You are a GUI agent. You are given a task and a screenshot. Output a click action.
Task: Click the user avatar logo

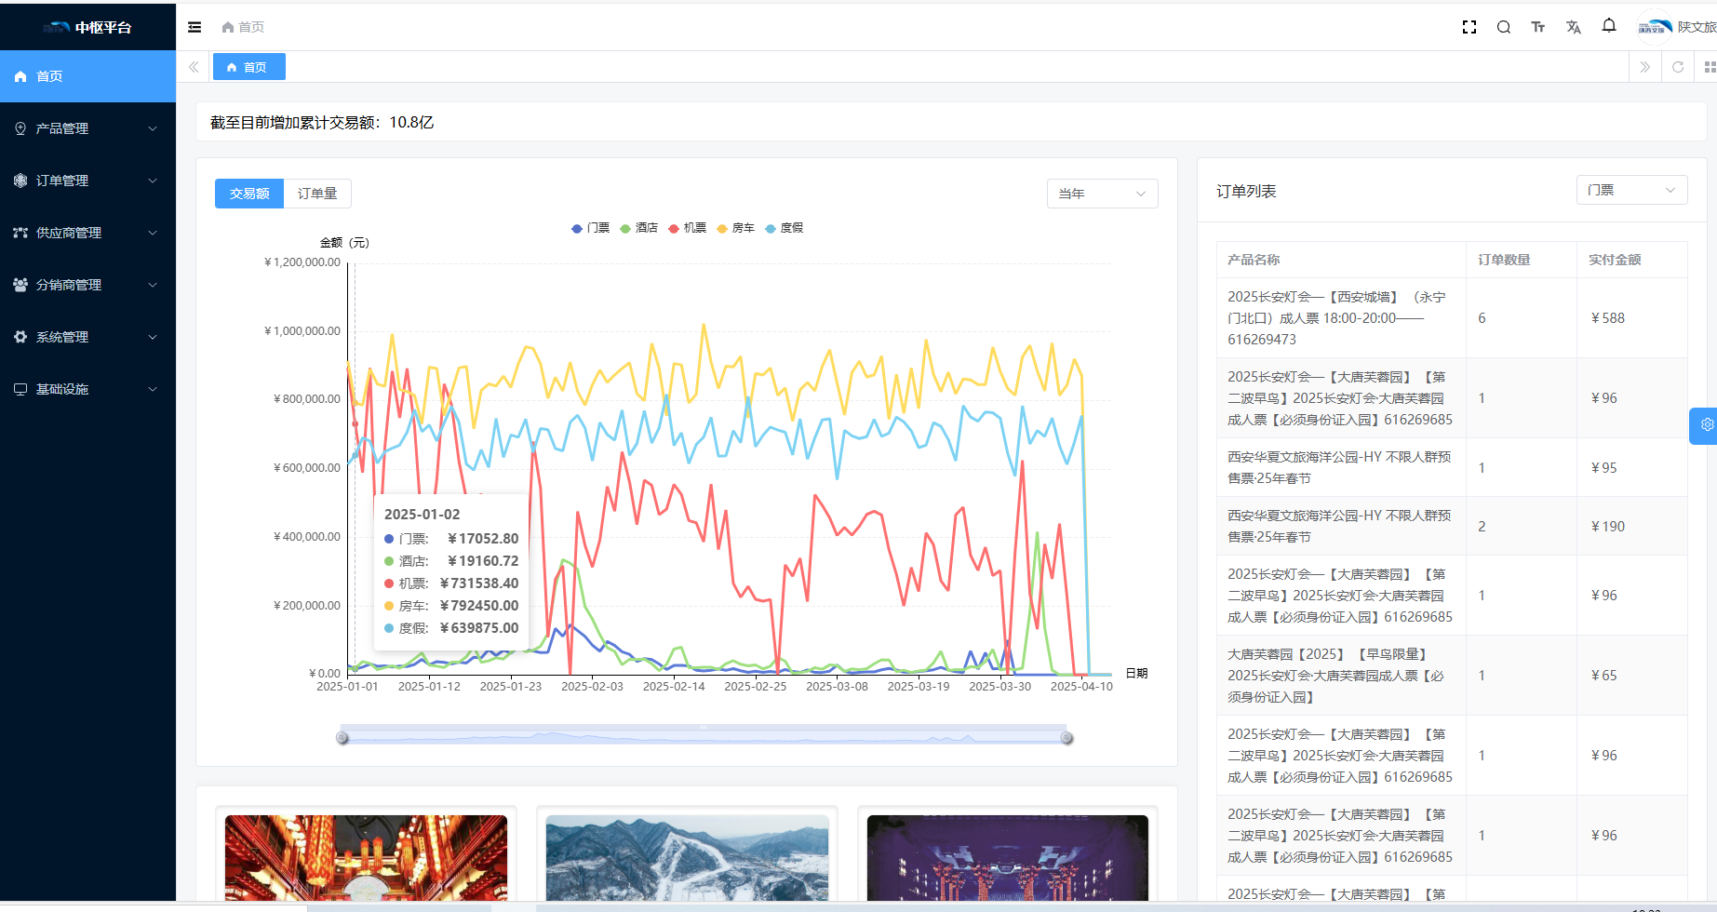[1656, 27]
